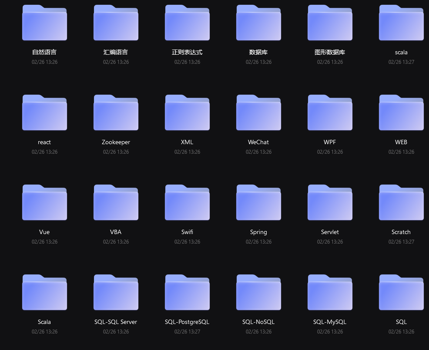429x350 pixels.
Task: Click the date under Scratch folder
Action: point(401,241)
